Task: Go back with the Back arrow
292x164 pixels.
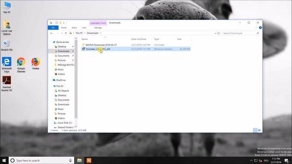Action: (52, 33)
